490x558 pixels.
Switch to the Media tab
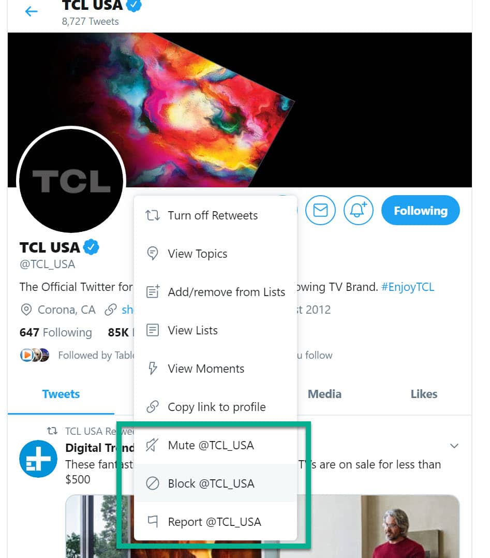pos(324,394)
